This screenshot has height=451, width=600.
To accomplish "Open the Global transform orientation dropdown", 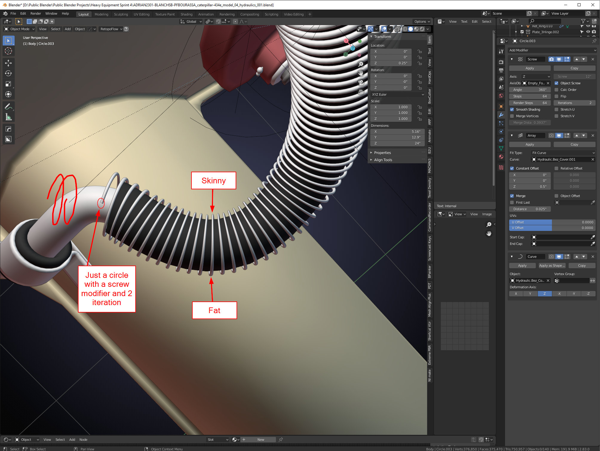I will (x=191, y=22).
